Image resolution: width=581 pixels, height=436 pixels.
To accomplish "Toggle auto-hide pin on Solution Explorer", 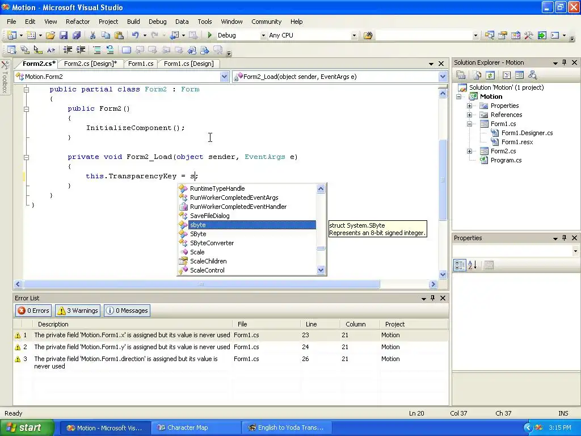I will (x=565, y=62).
